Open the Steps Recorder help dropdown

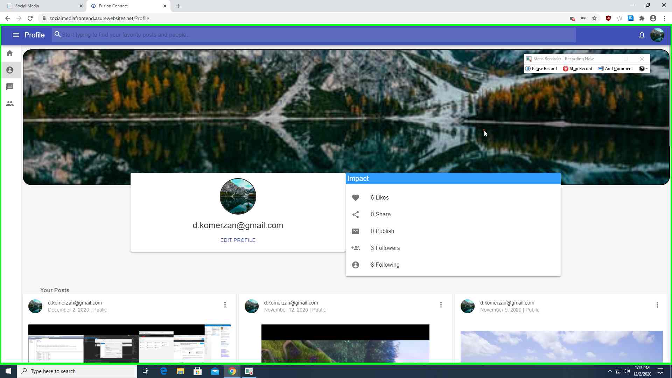point(643,69)
